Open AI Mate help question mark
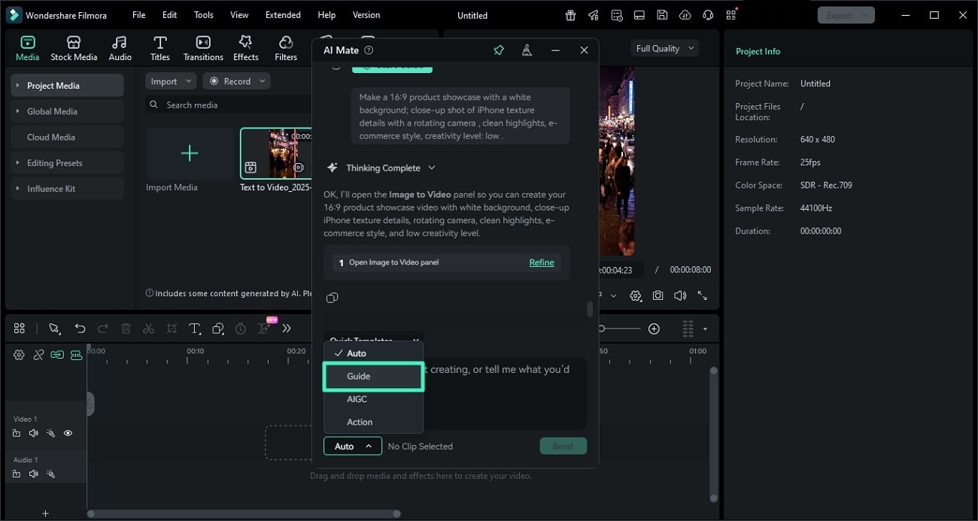 coord(369,50)
